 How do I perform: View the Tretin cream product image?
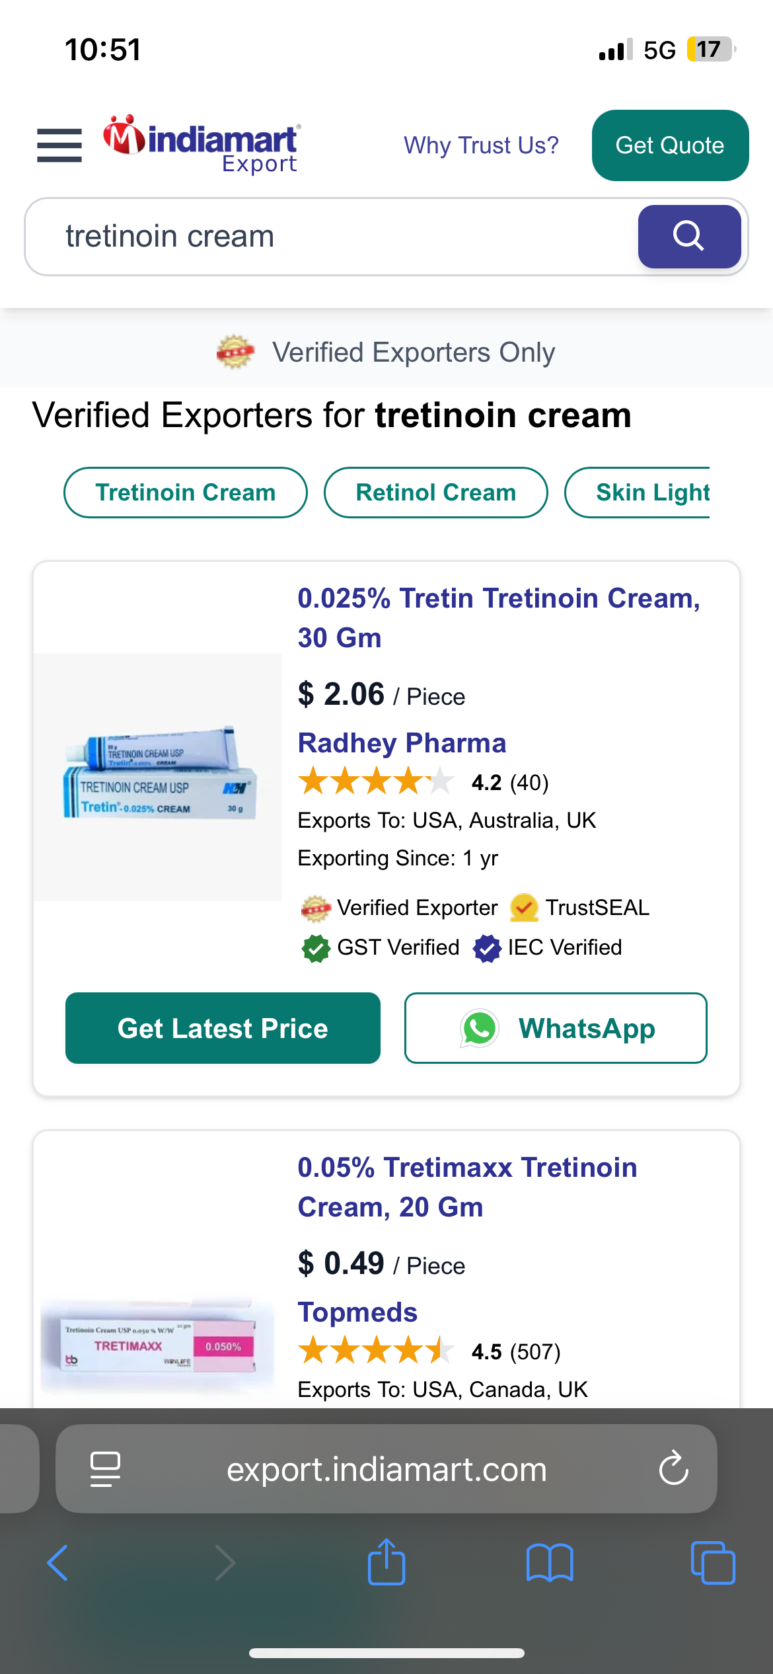[158, 777]
